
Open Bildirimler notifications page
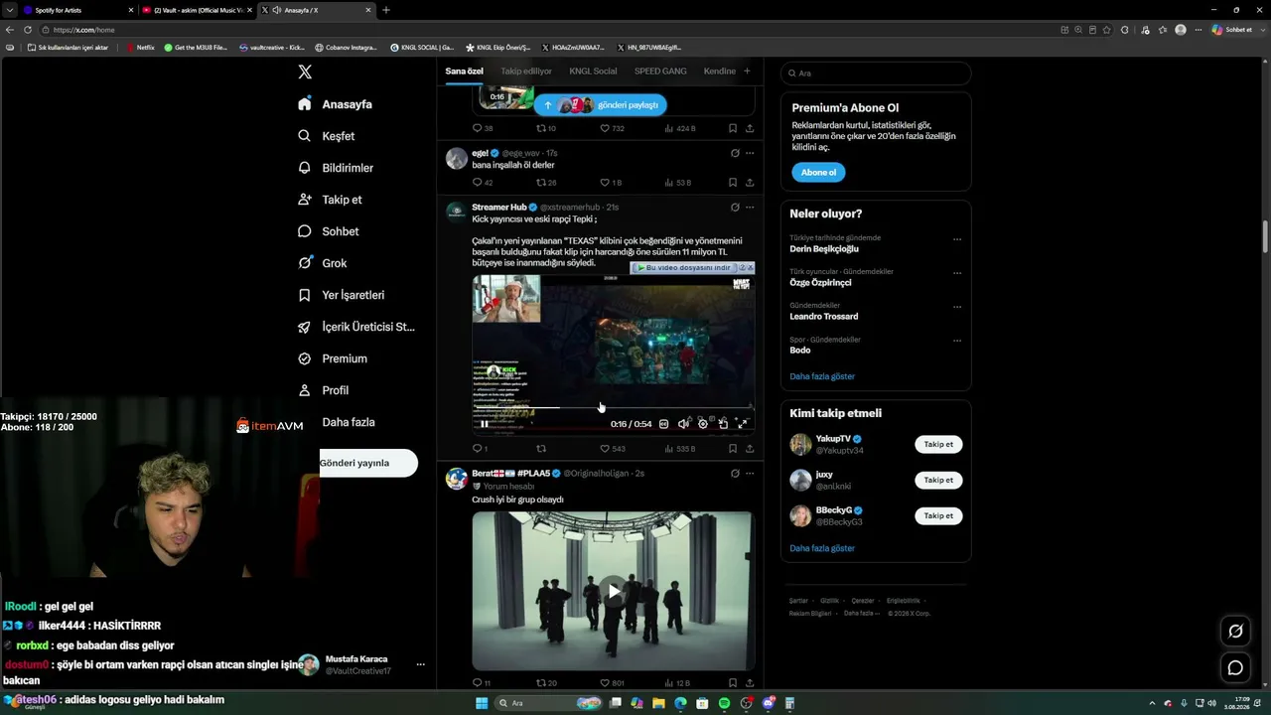[336, 168]
